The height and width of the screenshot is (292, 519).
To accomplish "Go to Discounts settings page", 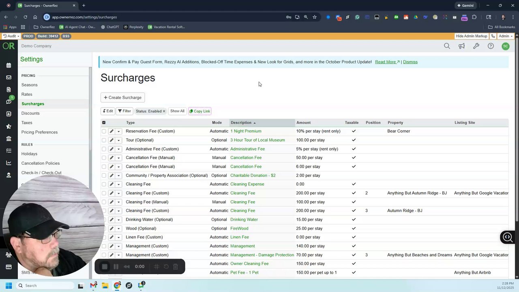I will click(x=30, y=113).
